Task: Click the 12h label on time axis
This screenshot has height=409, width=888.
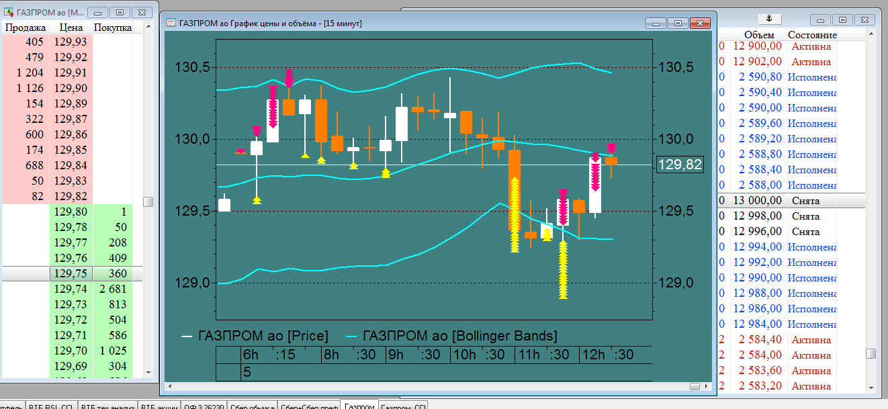Action: pos(594,355)
